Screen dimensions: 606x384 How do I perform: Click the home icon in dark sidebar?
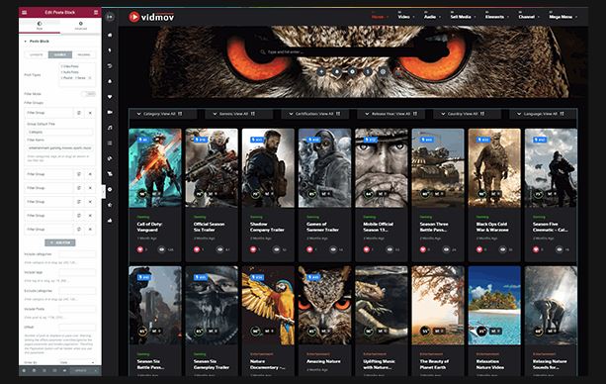pos(110,35)
